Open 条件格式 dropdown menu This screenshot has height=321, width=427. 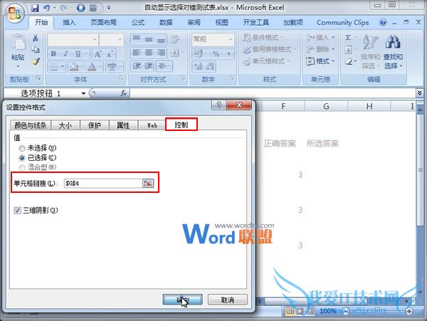(x=263, y=38)
